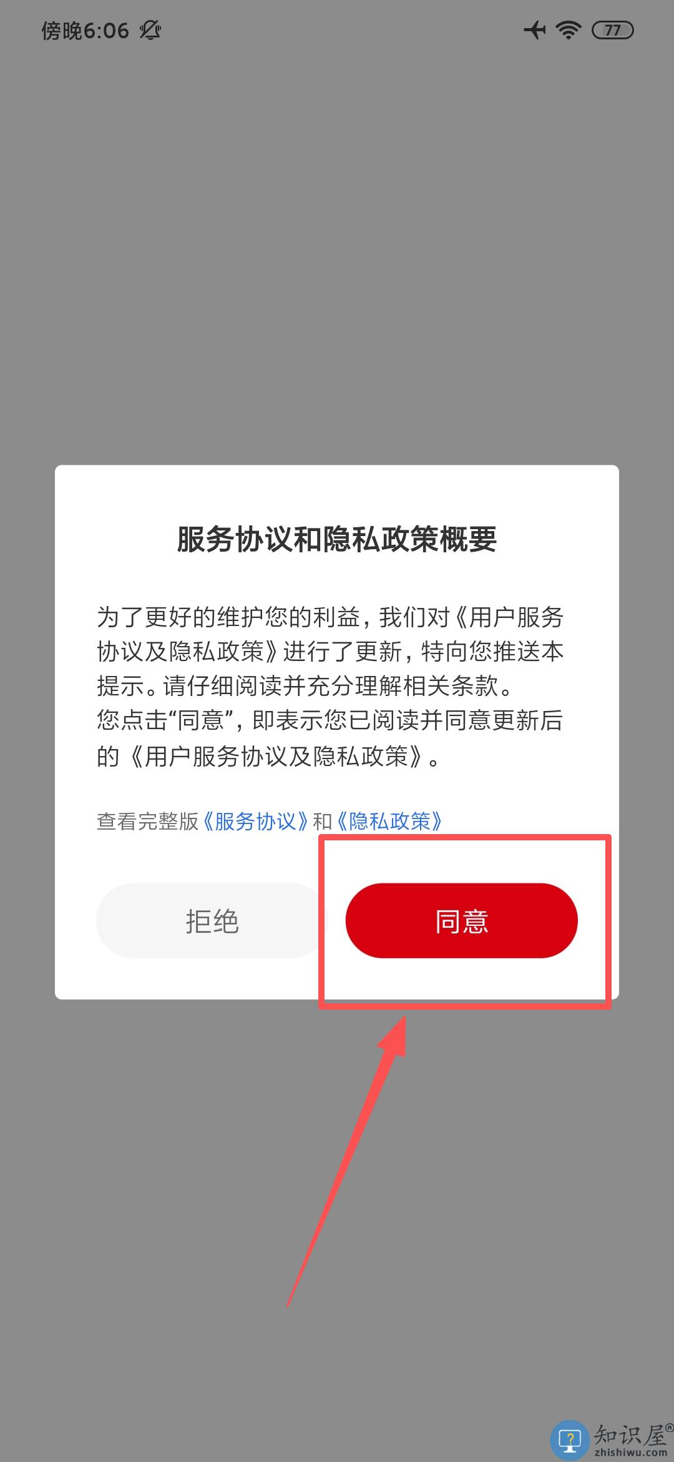Tap the red arrow annotation pointing to 同意
Screen dimensions: 674x1462
[347, 1160]
